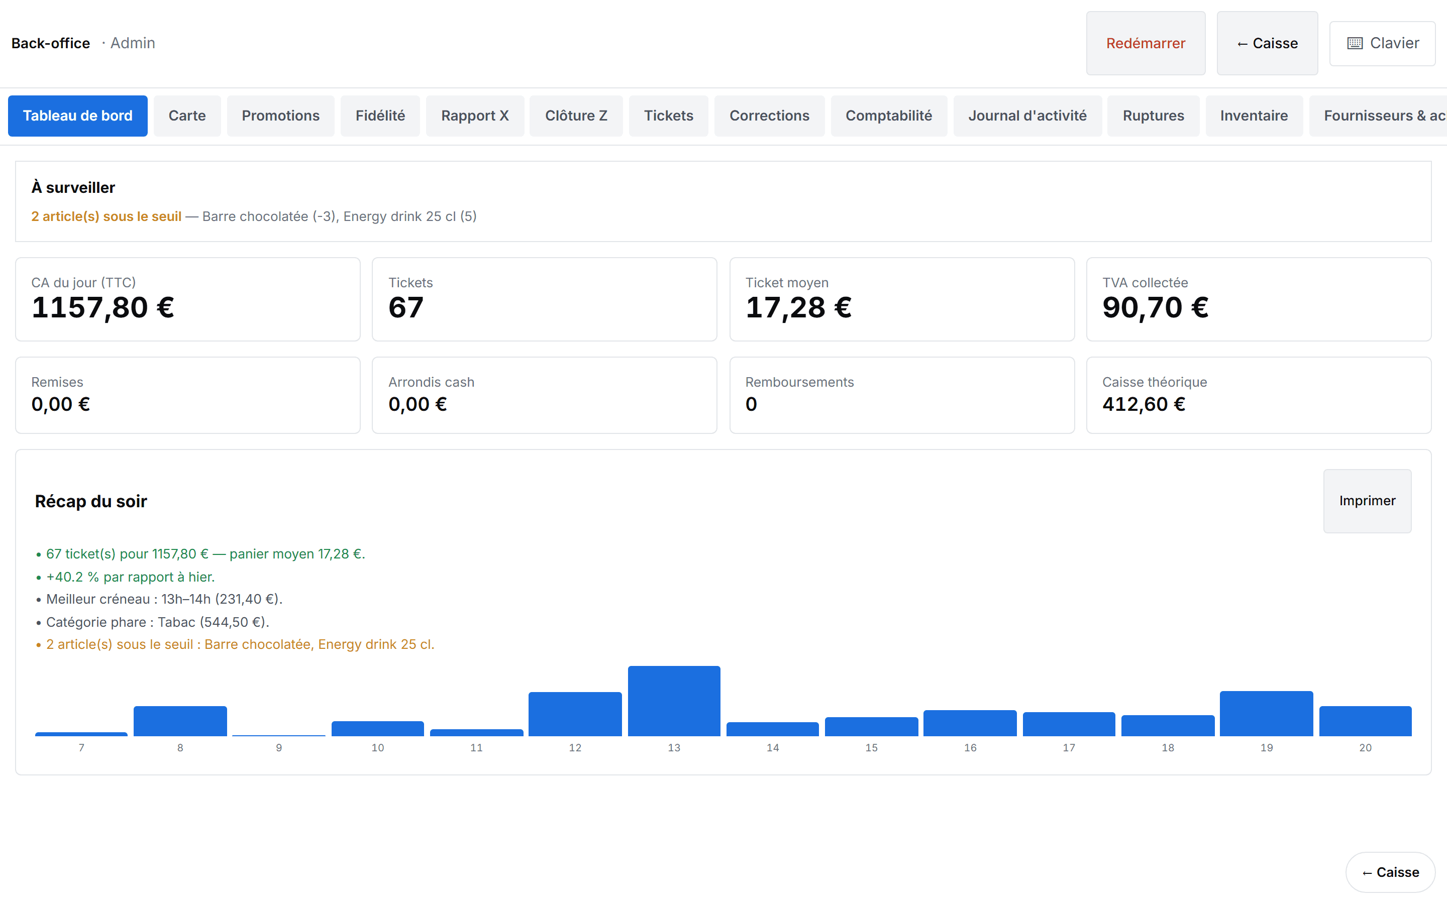Print the Récap du soir with Imprimer

(1367, 501)
